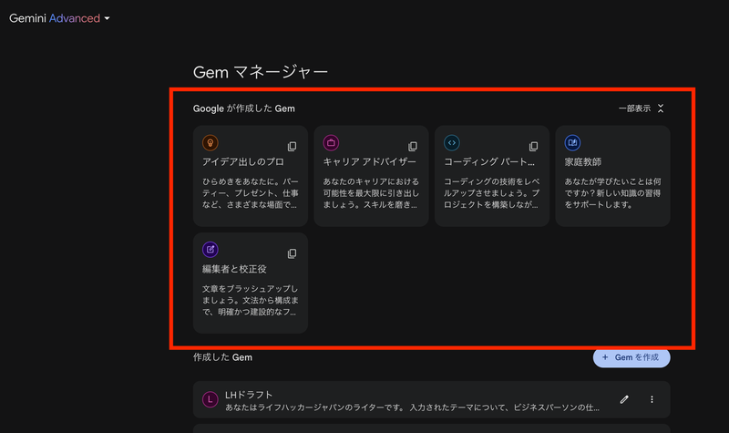Viewport: 729px width, 433px height.
Task: Open the 家庭教師 card title
Action: (583, 162)
